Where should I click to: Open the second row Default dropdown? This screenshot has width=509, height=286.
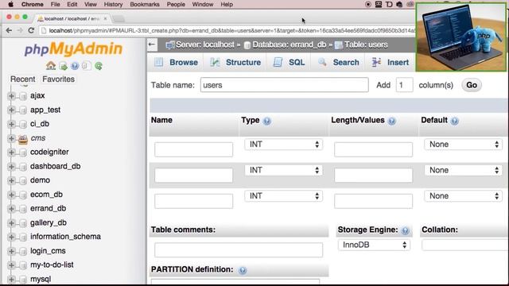(463, 170)
